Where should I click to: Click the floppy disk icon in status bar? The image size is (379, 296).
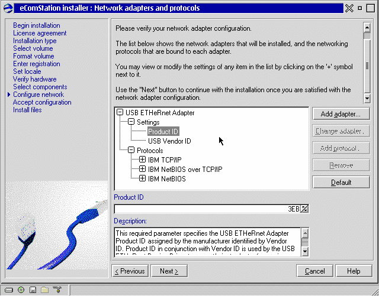[x=33, y=290]
